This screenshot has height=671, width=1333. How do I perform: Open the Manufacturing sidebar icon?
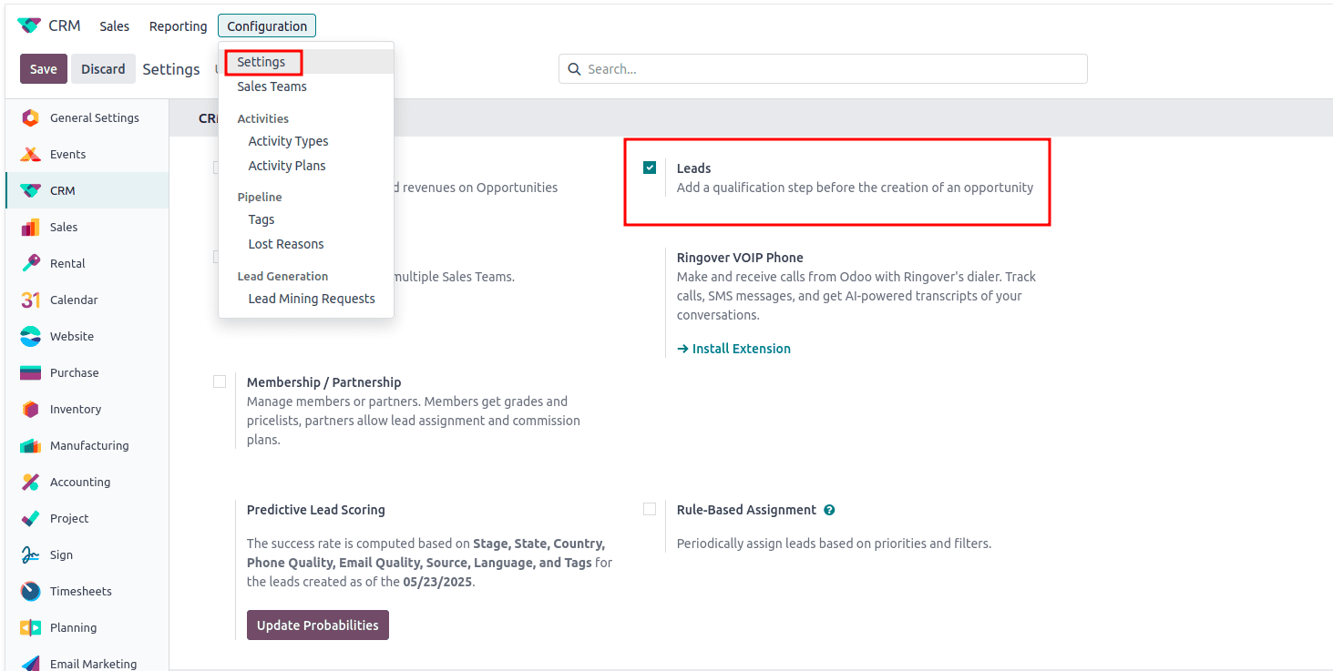pyautogui.click(x=30, y=445)
